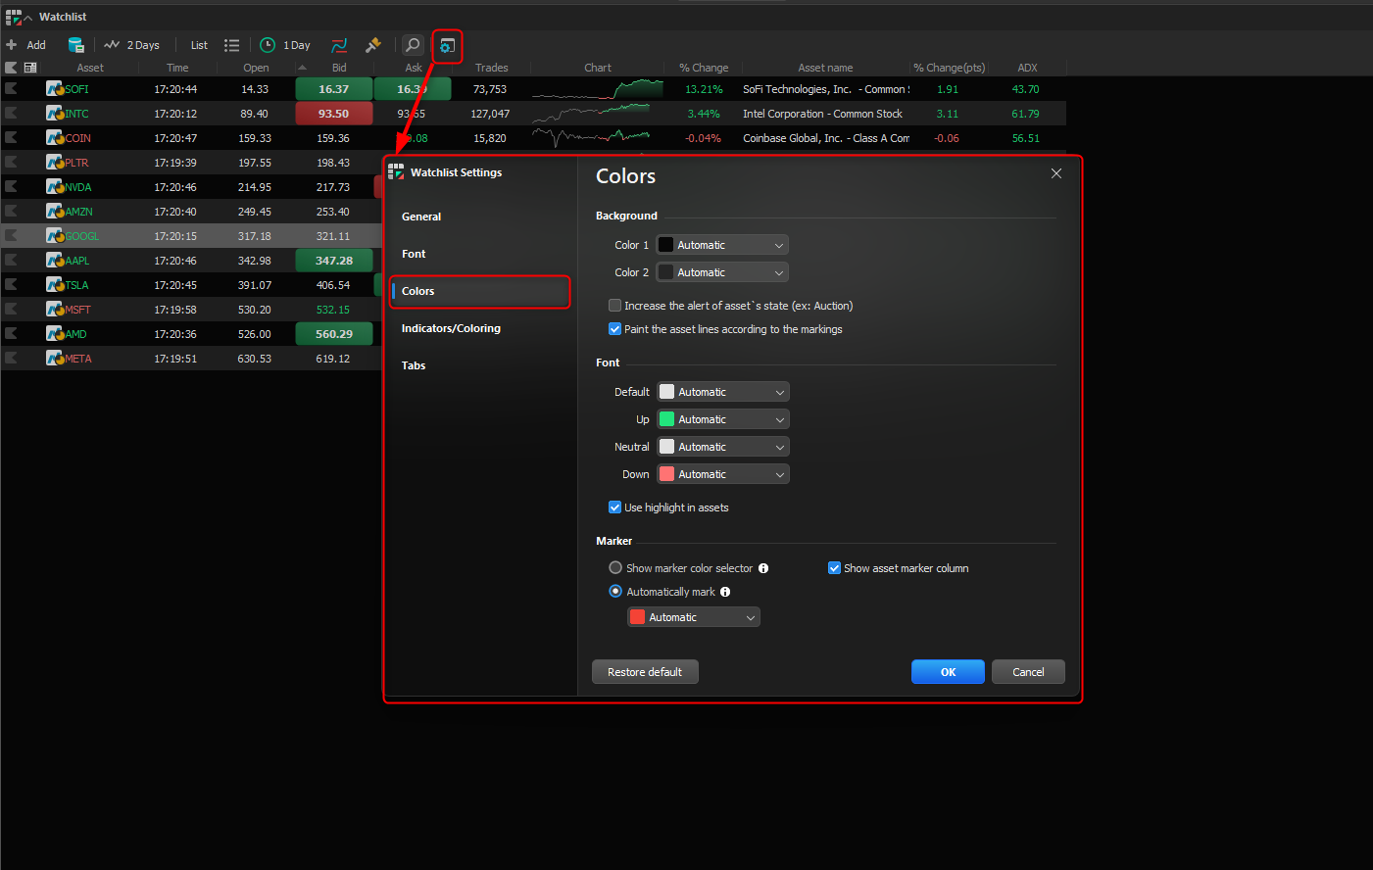Image resolution: width=1373 pixels, height=870 pixels.
Task: Switch to Font settings tab
Action: 414,254
